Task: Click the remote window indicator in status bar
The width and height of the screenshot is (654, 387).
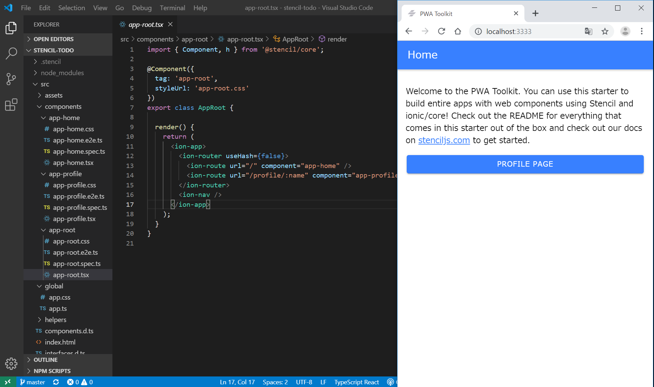Action: tap(8, 382)
